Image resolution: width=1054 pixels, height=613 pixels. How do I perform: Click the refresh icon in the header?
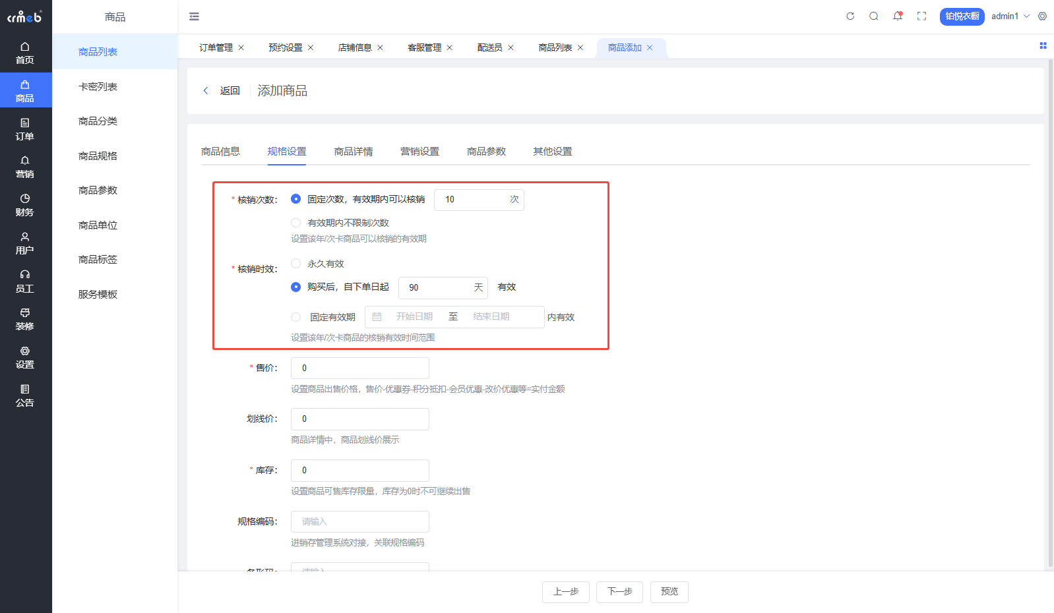pyautogui.click(x=850, y=16)
